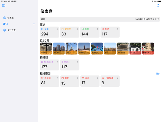This screenshot has width=162, height=122.
Task: Open the blue arch gate thumbnail
Action: (97, 49)
